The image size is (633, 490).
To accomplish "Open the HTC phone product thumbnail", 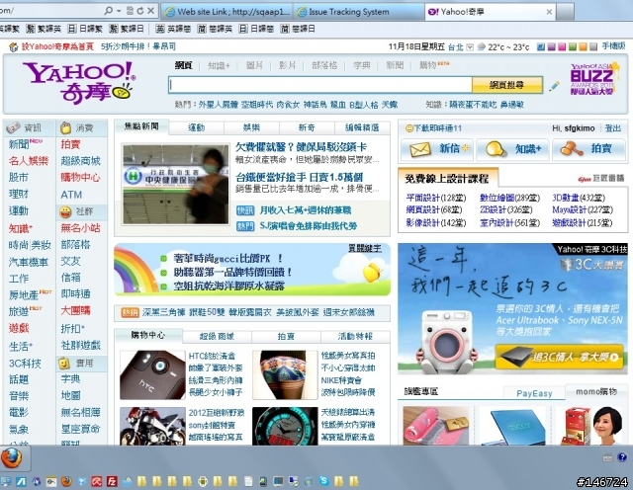I will (x=152, y=375).
